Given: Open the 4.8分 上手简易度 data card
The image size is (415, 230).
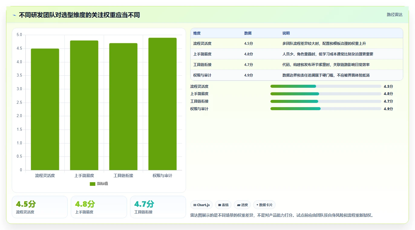Looking at the screenshot, I should [99, 207].
